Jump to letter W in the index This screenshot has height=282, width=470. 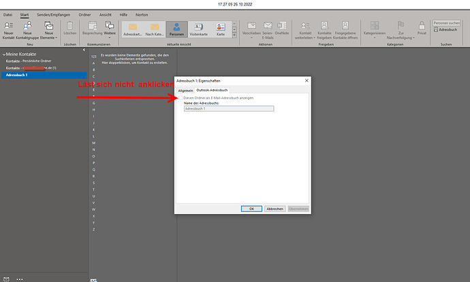point(93,209)
